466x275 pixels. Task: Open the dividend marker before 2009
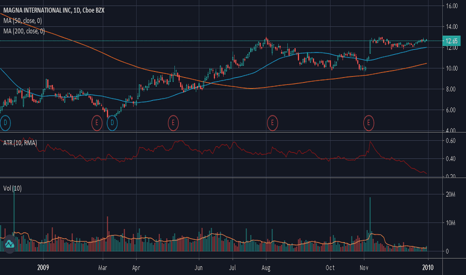5,123
